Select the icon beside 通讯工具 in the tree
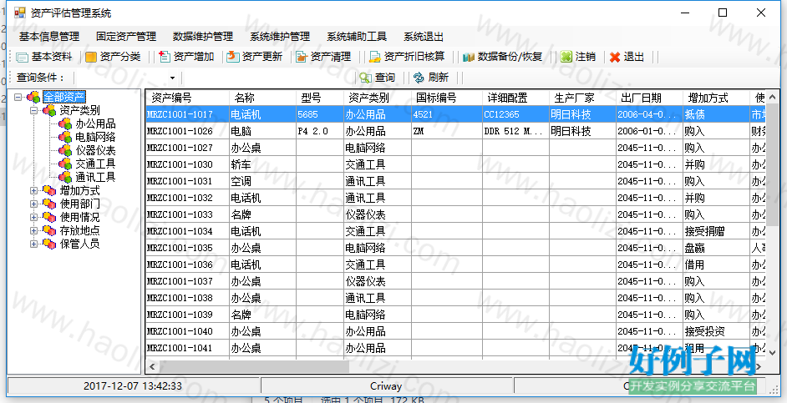This screenshot has width=787, height=403. (65, 177)
